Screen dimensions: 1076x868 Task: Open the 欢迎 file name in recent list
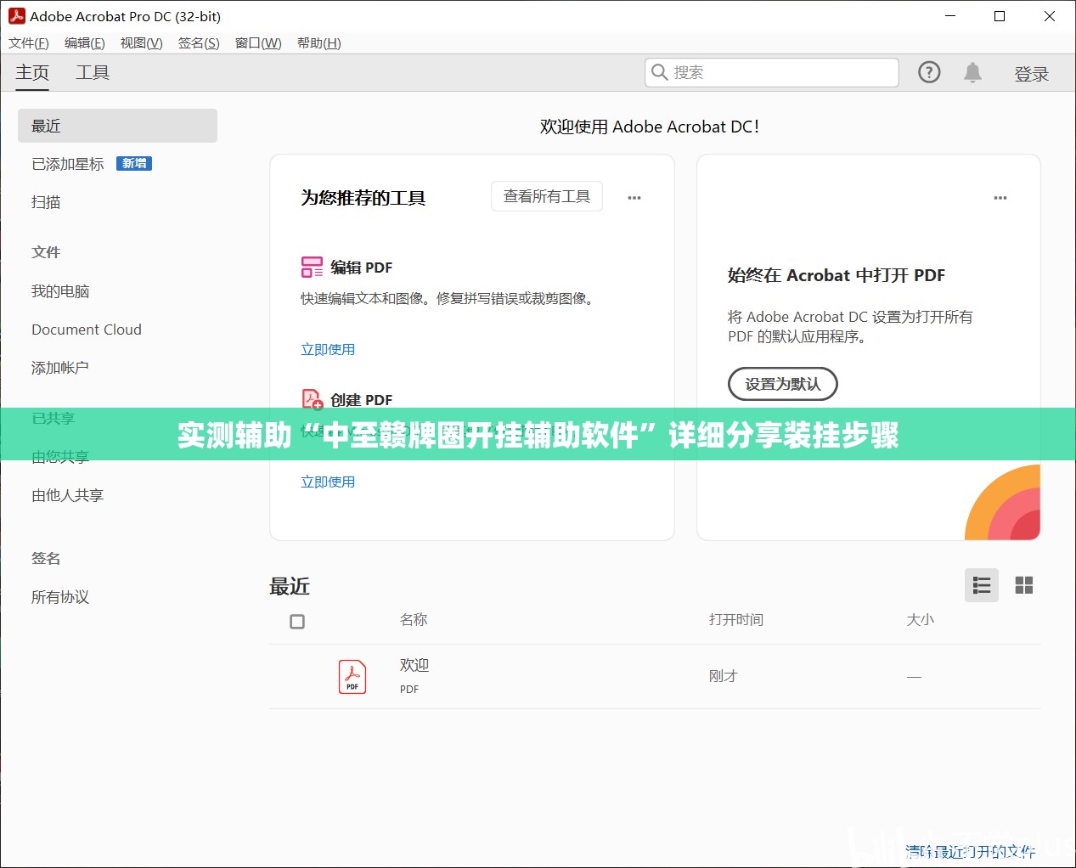coord(414,665)
